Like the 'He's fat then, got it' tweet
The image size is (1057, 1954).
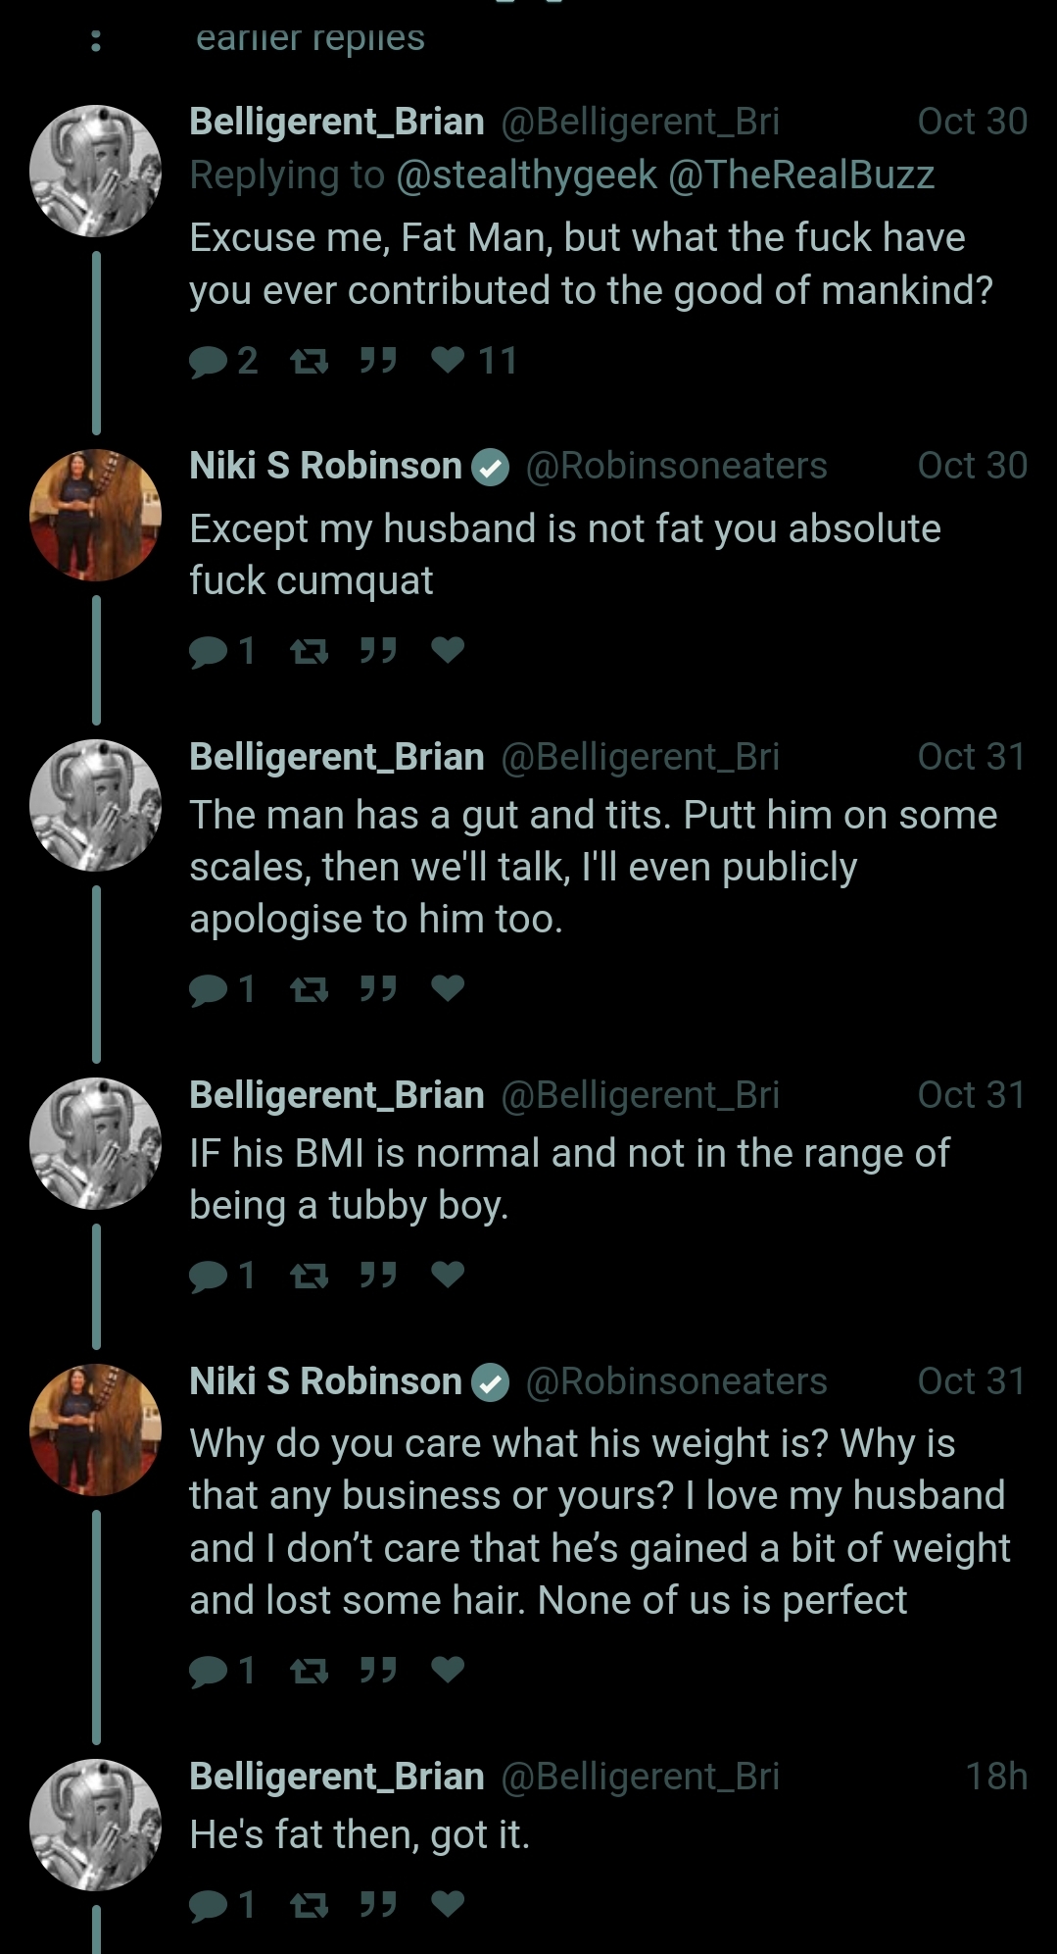tap(448, 1904)
